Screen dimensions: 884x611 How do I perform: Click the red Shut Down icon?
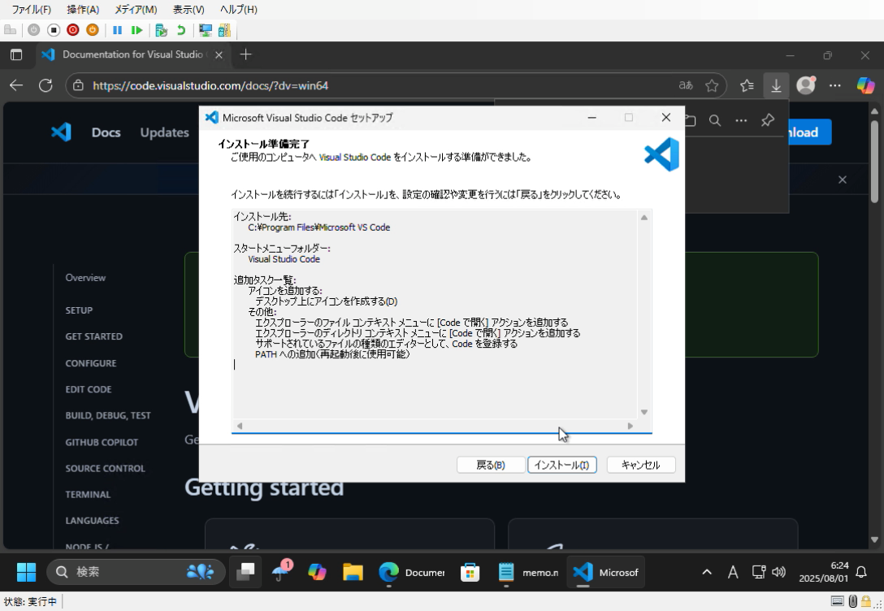click(73, 30)
